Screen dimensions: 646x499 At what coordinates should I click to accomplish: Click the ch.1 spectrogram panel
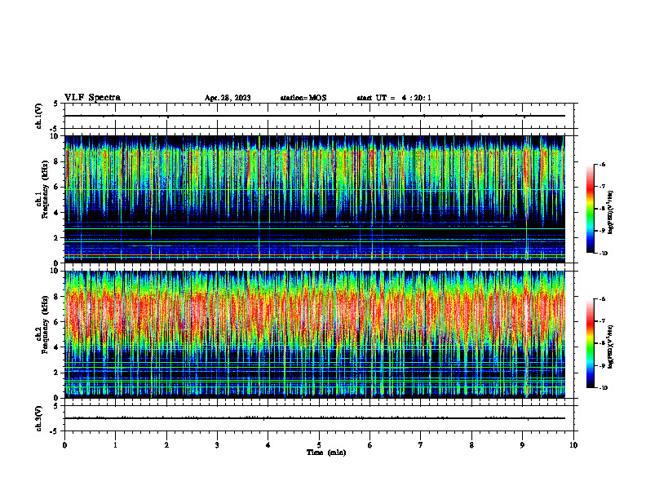[x=315, y=199]
